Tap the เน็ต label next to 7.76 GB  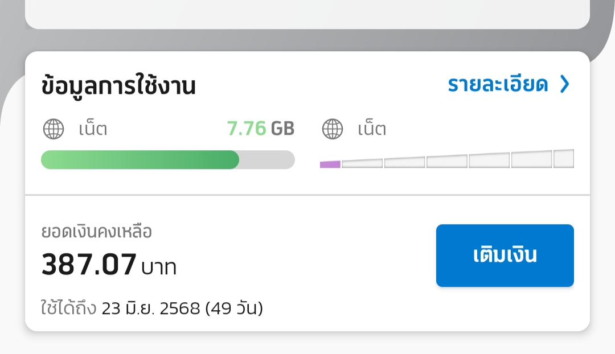tap(93, 129)
